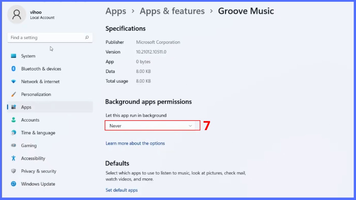The image size is (356, 200).
Task: Click the Accessibility figure icon
Action: click(13, 158)
